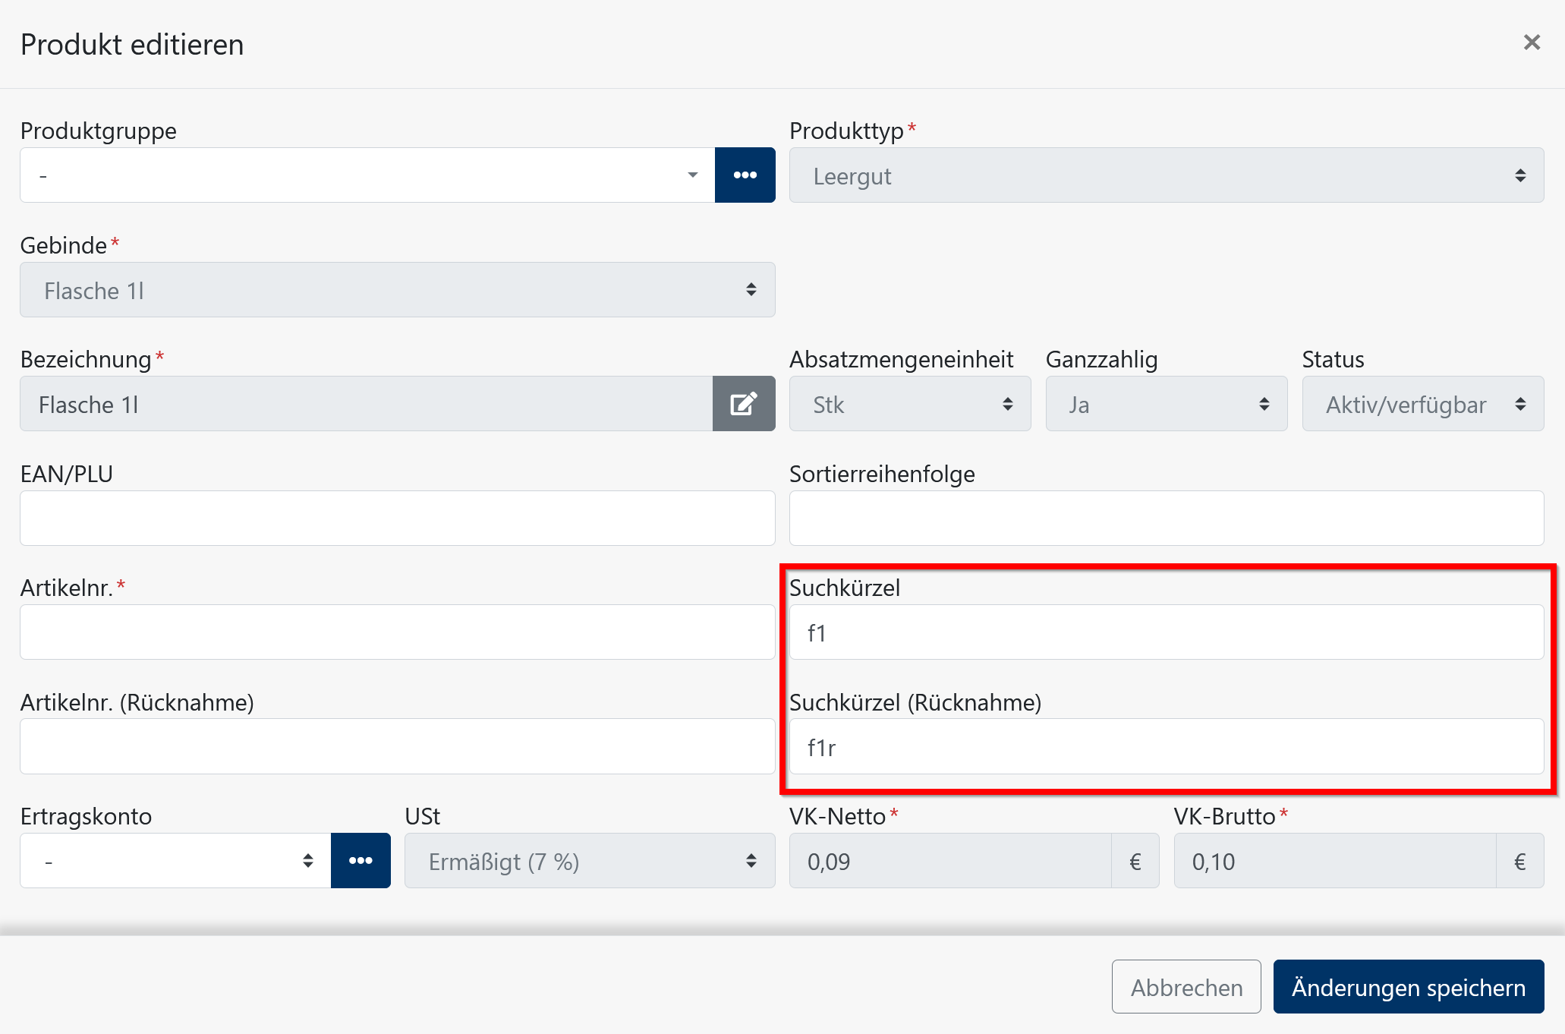Click the VK-Brutto price field

click(x=1335, y=860)
